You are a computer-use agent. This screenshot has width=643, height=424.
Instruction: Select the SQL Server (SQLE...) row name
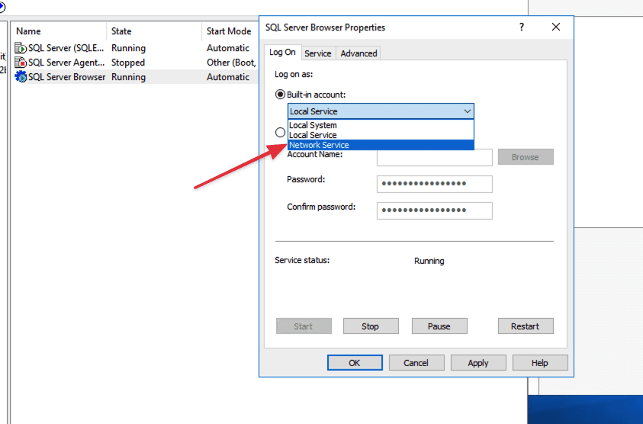click(x=66, y=48)
